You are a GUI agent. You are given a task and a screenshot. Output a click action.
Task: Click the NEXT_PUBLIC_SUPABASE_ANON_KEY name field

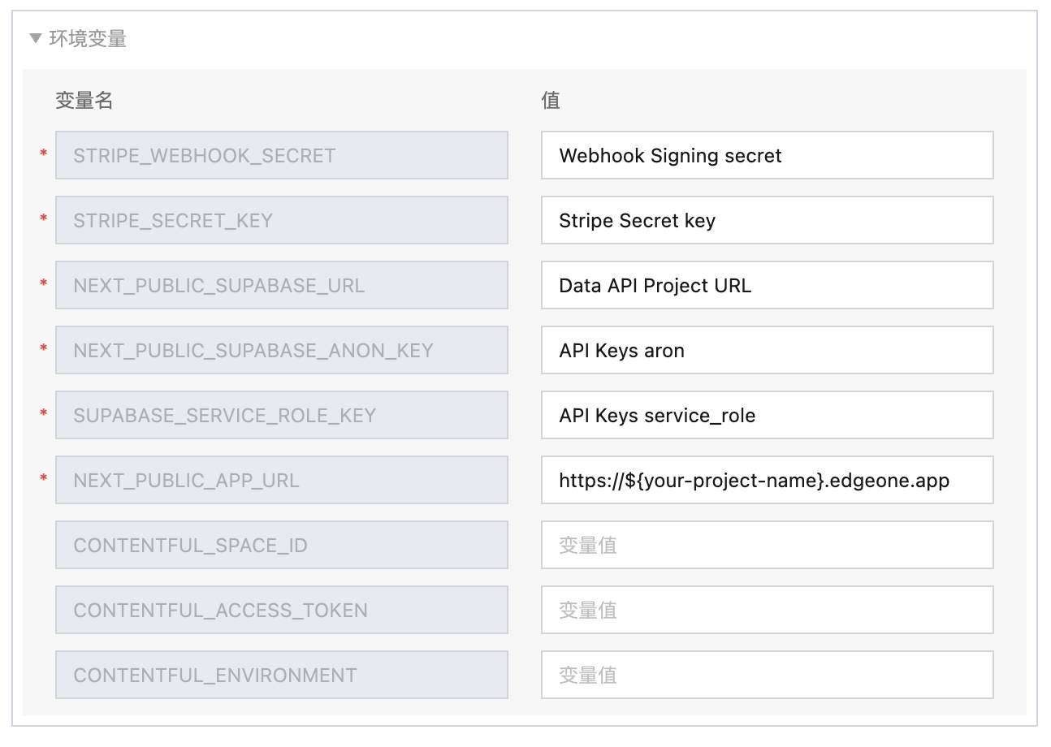(281, 350)
